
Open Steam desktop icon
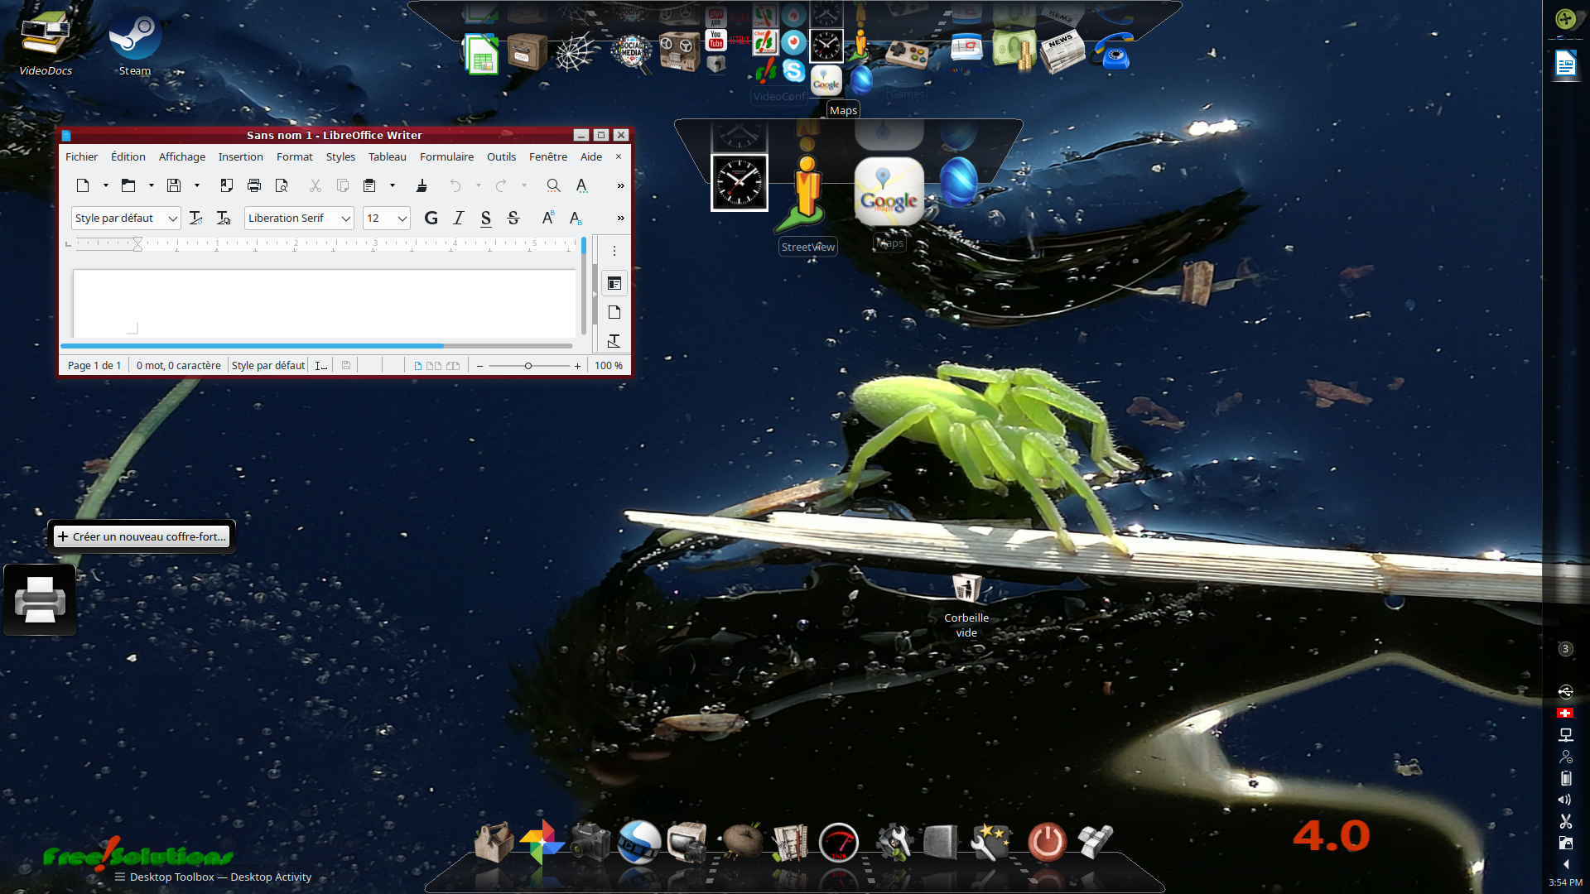[x=135, y=43]
